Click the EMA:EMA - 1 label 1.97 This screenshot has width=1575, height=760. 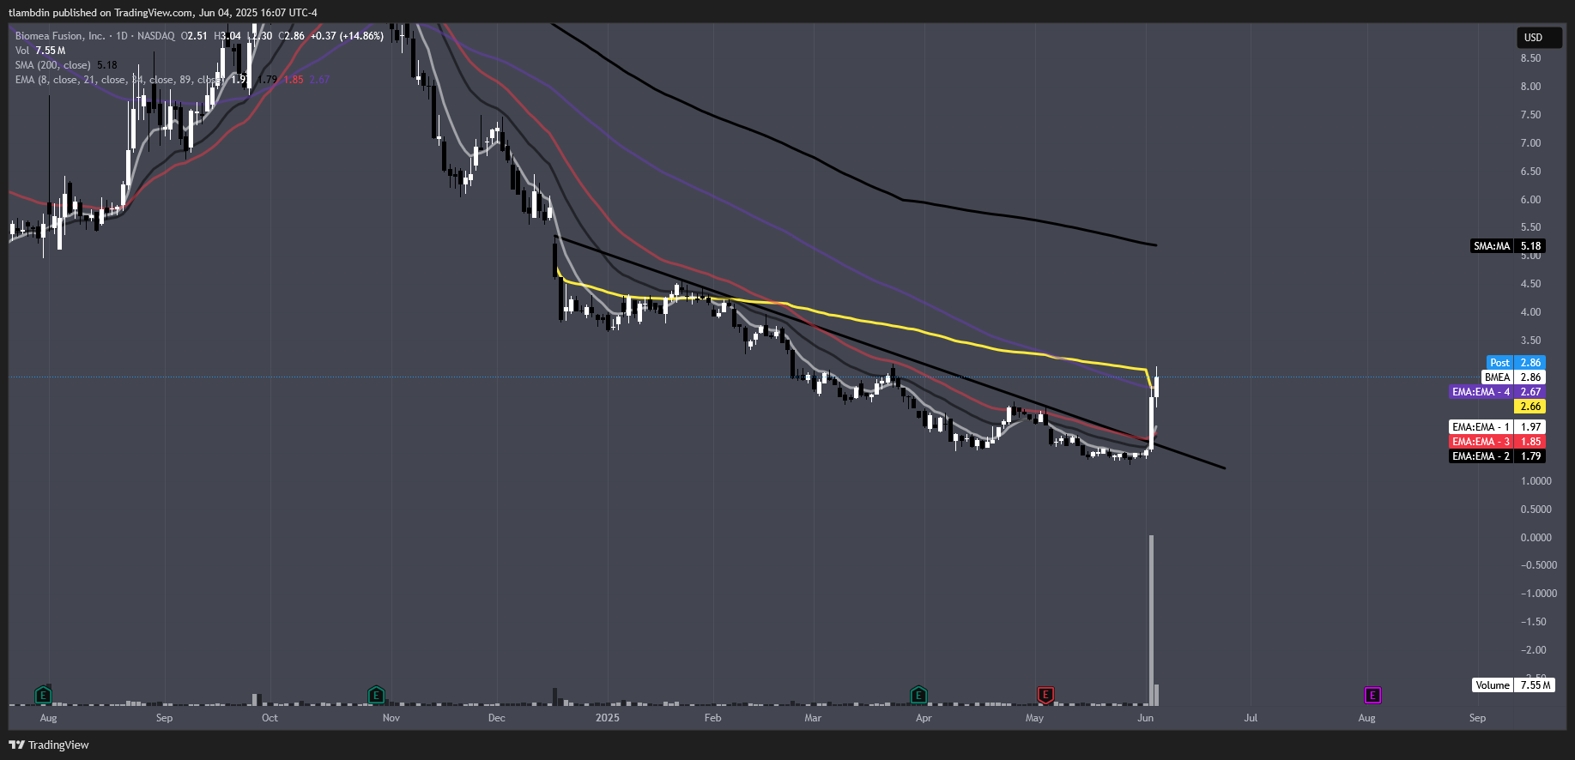pyautogui.click(x=1497, y=427)
